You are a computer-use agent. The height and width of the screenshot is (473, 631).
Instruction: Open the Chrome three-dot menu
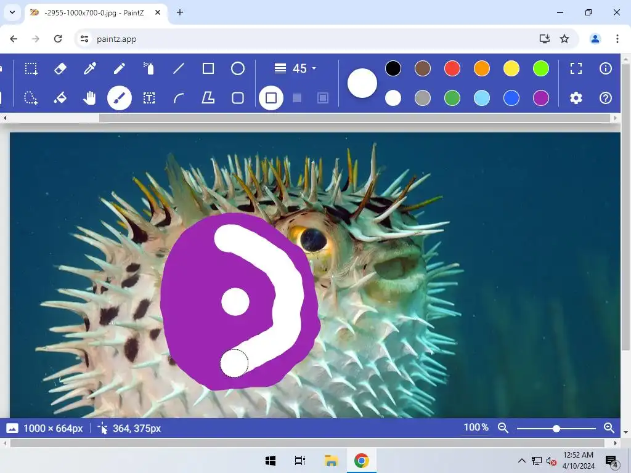click(617, 39)
